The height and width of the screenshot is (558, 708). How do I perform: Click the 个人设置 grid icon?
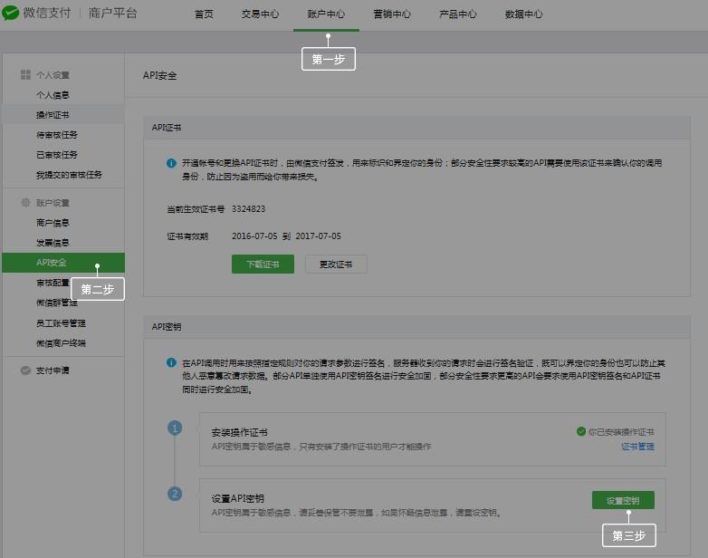[x=25, y=75]
